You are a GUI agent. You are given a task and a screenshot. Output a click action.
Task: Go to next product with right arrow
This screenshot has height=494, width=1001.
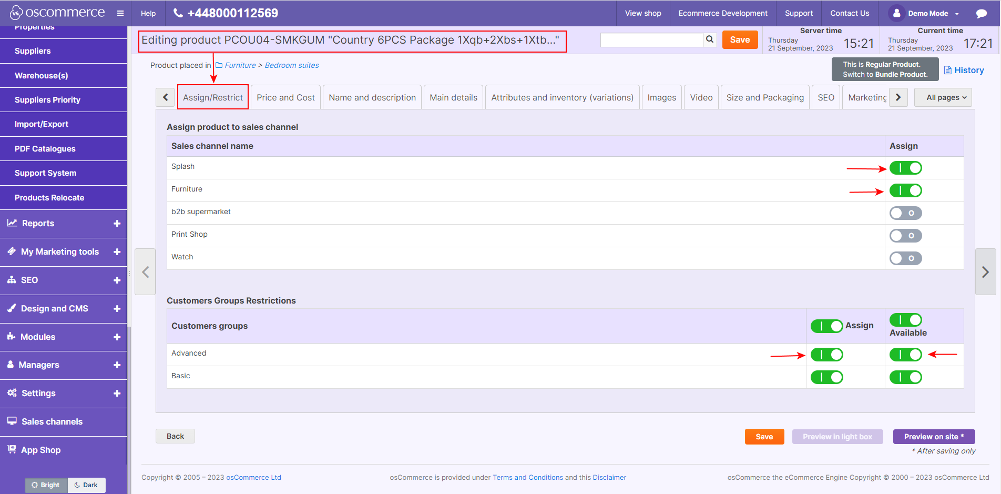[x=986, y=272]
